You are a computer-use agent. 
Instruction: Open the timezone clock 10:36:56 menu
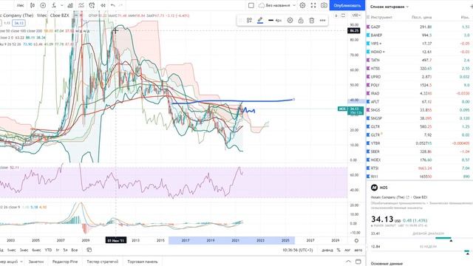point(298,250)
